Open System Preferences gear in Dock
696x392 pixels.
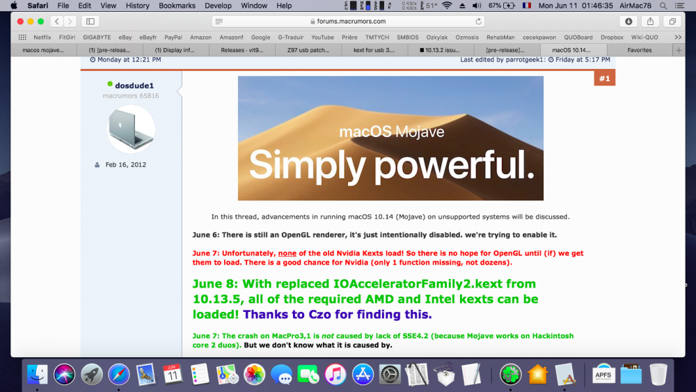[390, 374]
